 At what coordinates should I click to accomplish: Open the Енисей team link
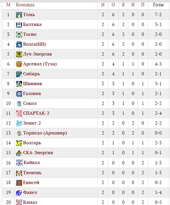click(31, 182)
